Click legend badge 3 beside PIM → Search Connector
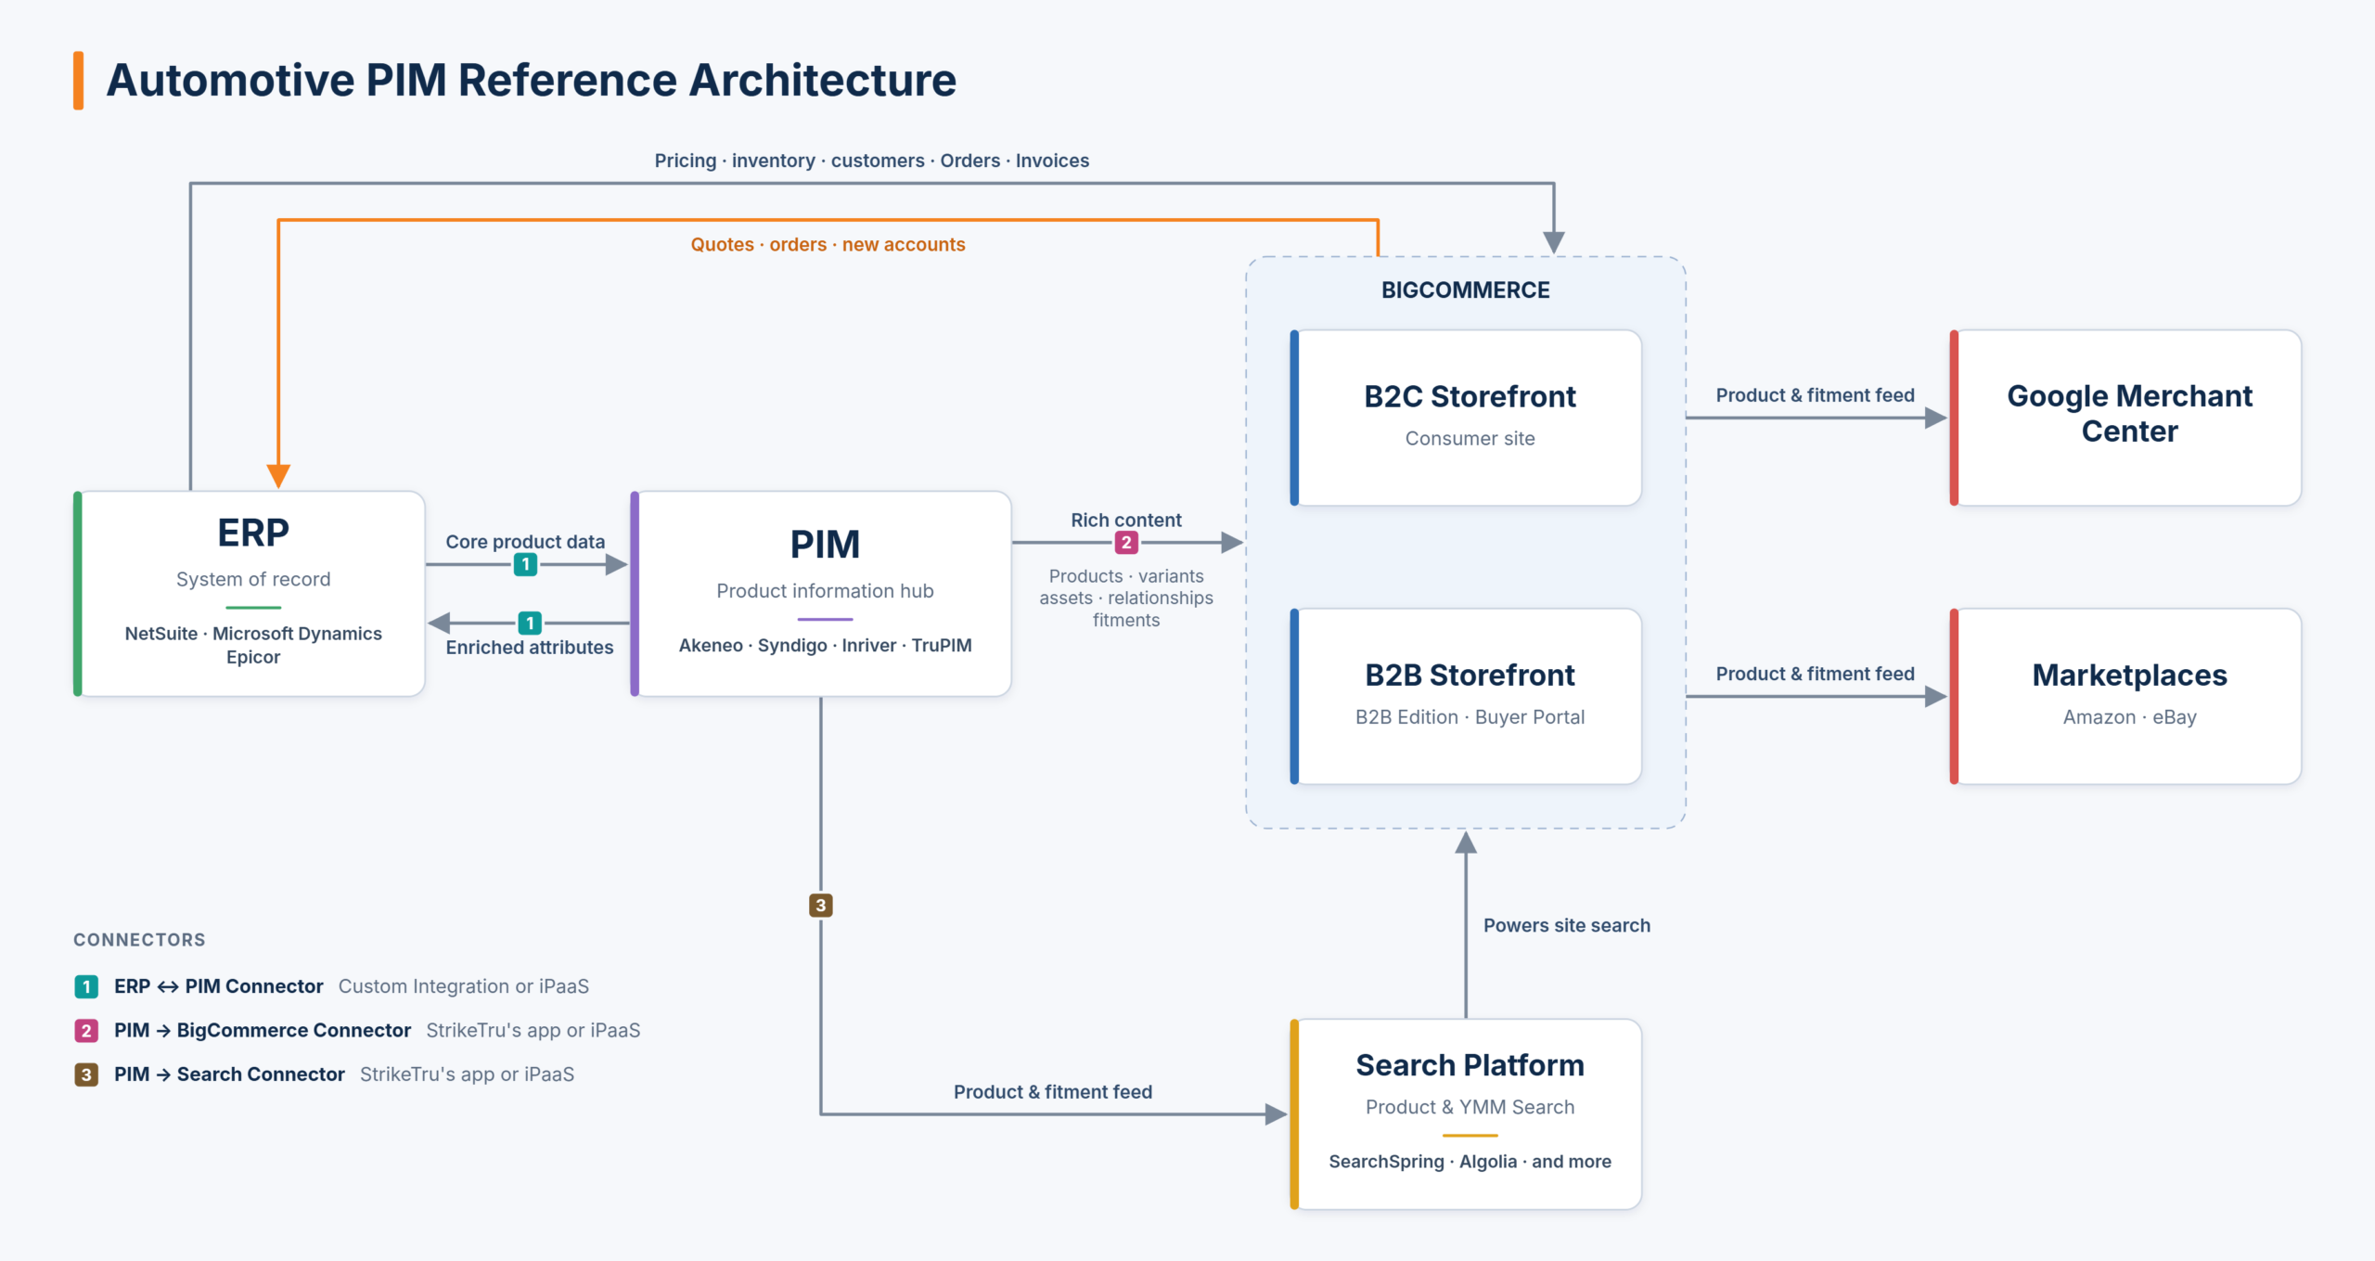2375x1261 pixels. coord(86,1074)
